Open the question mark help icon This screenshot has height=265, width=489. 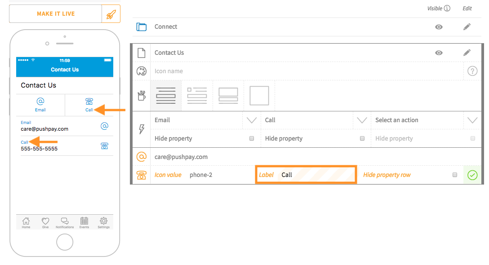(472, 71)
